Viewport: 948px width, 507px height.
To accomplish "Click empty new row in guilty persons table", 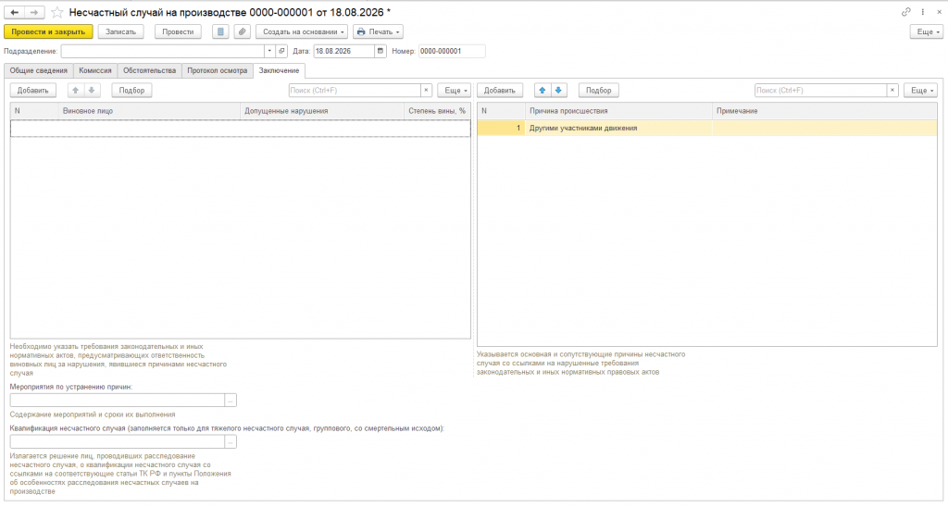I will [x=240, y=128].
